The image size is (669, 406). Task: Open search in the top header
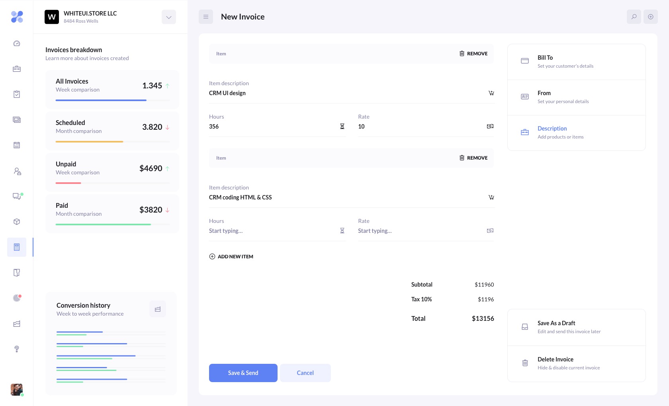tap(634, 17)
